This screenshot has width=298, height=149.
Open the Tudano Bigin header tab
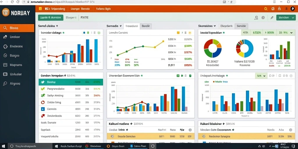(x=103, y=9)
